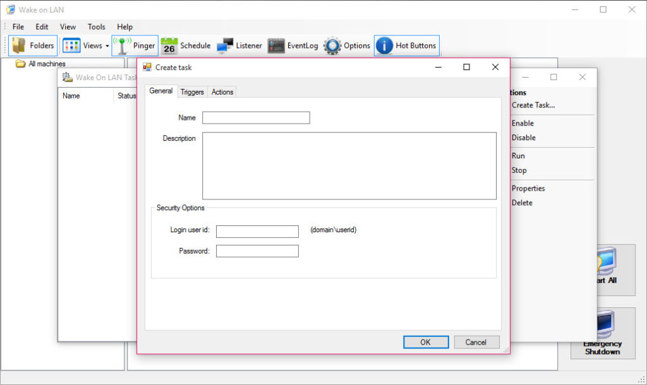This screenshot has height=385, width=647.
Task: Minimize the Create task dialog
Action: pos(438,67)
